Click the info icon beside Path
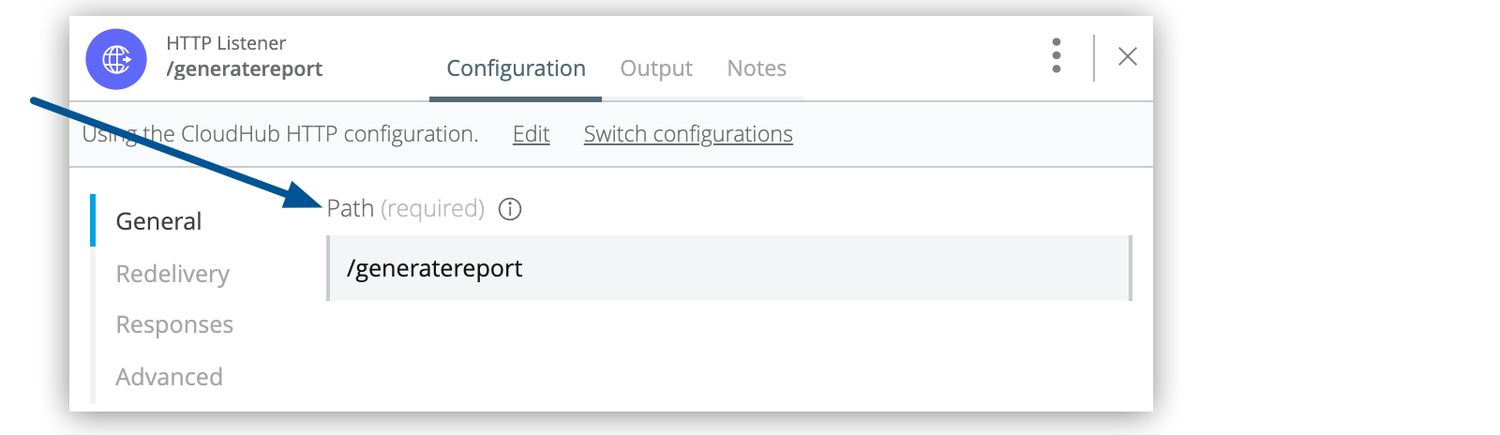Viewport: 1500px width, 435px height. tap(510, 209)
